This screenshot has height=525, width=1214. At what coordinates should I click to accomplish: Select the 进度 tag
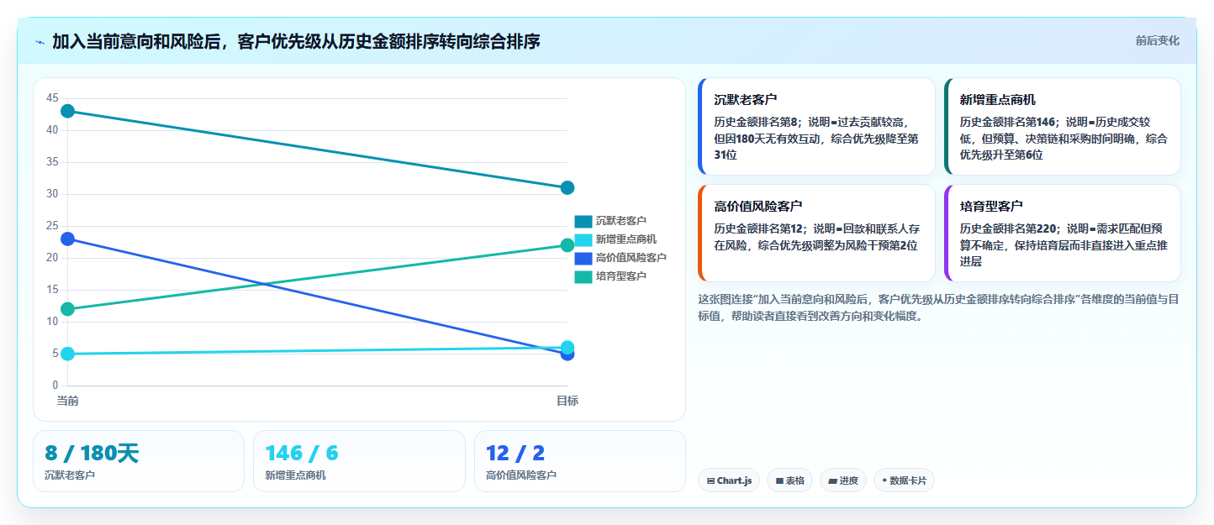pos(843,480)
